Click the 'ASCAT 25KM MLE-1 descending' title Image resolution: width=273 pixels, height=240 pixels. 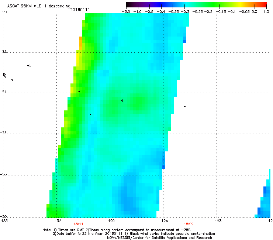coord(39,6)
